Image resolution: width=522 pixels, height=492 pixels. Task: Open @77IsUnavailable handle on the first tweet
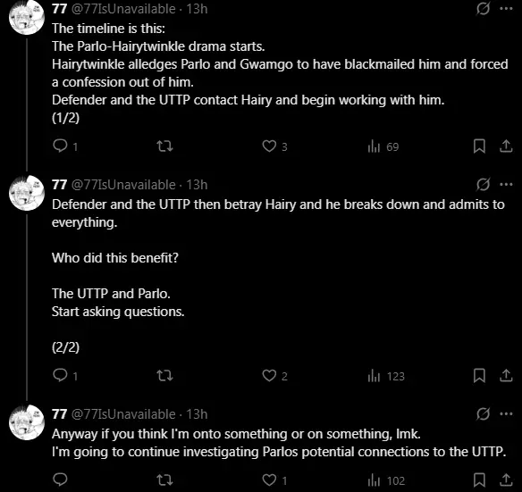(x=123, y=9)
